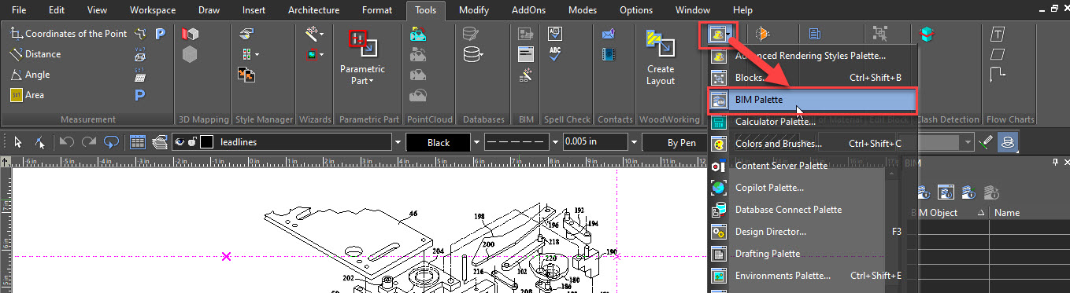
Task: Open the Style Manager brush icon
Action: tap(246, 34)
